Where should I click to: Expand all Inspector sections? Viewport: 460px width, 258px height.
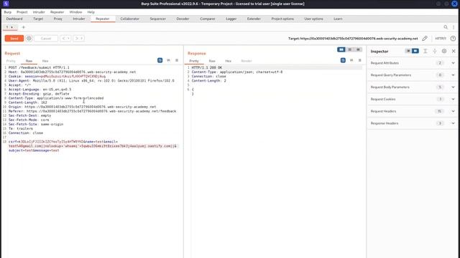coord(425,51)
